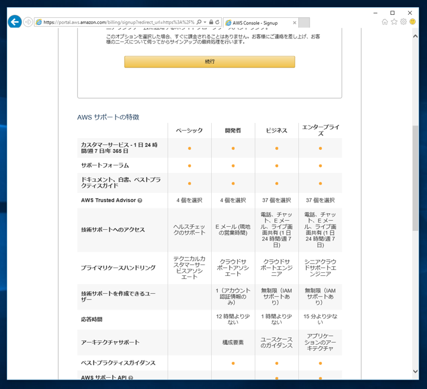This screenshot has height=389, width=427.
Task: Click help icon next to AWS サポート API
Action: 130,378
